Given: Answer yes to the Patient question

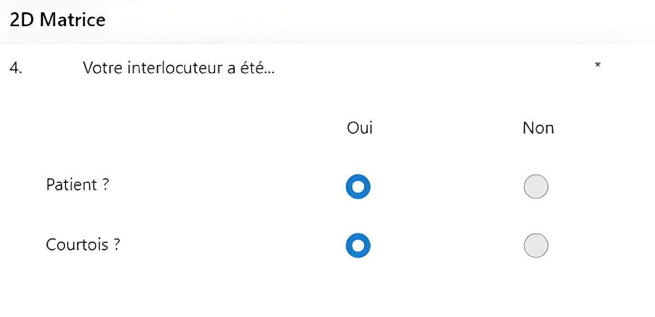Looking at the screenshot, I should [358, 187].
